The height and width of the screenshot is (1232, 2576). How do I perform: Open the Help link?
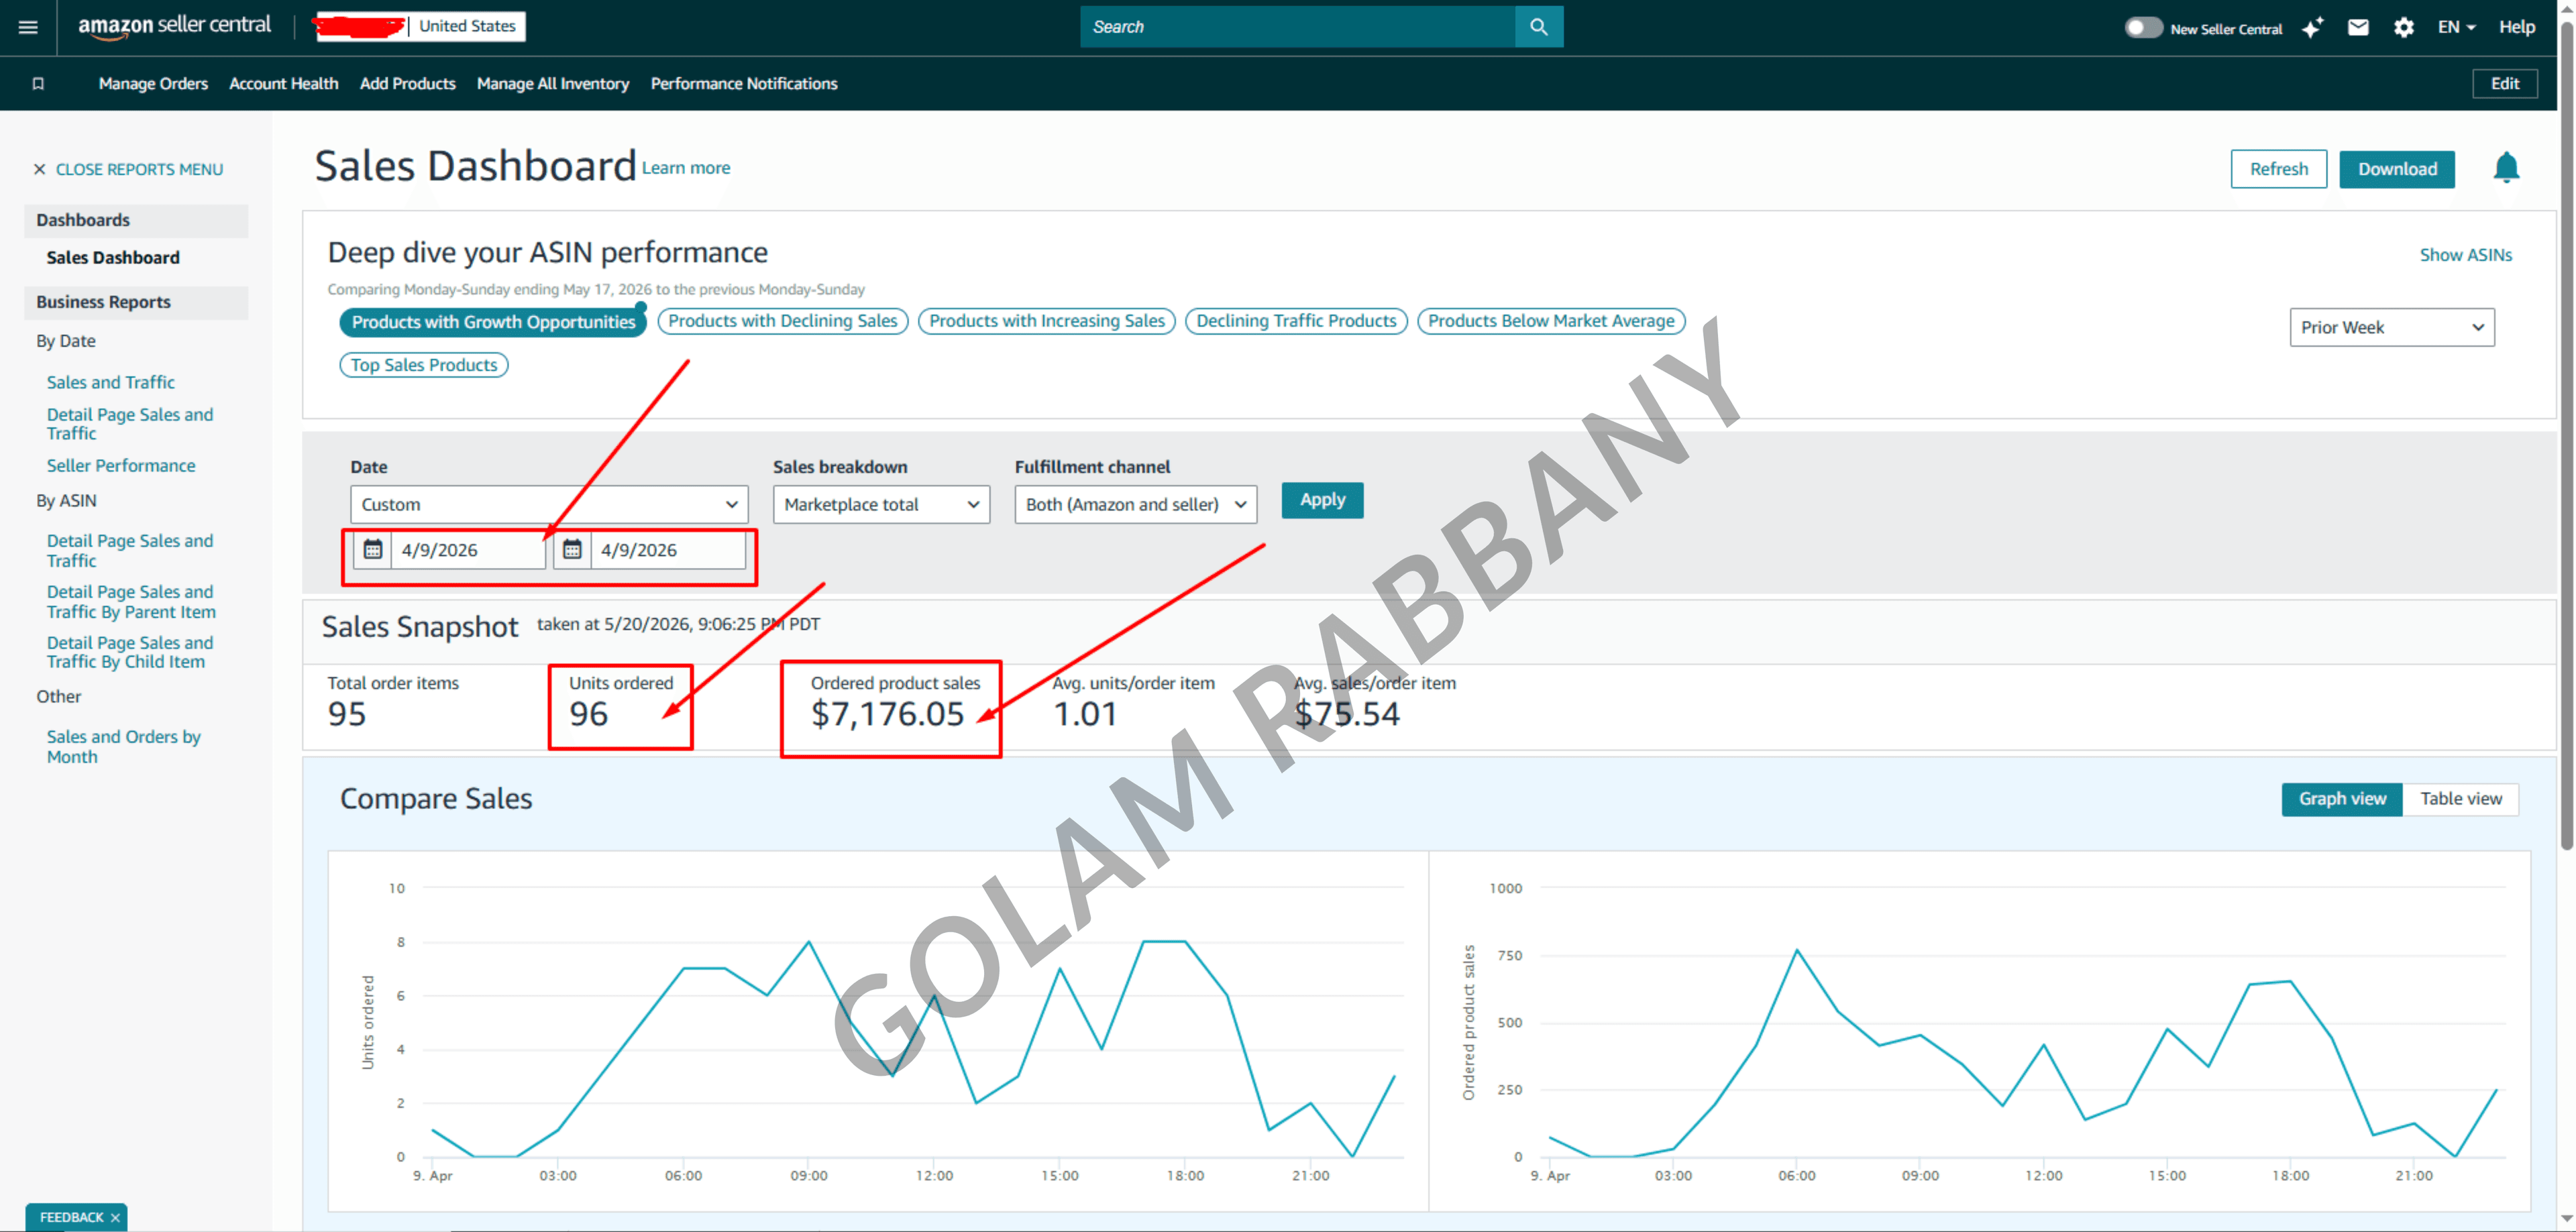pyautogui.click(x=2516, y=27)
